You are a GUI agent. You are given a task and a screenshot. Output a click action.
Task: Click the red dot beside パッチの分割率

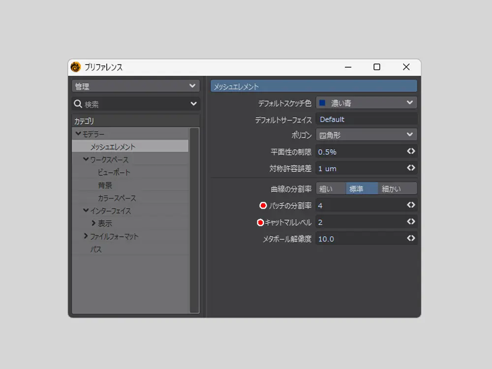tap(263, 205)
